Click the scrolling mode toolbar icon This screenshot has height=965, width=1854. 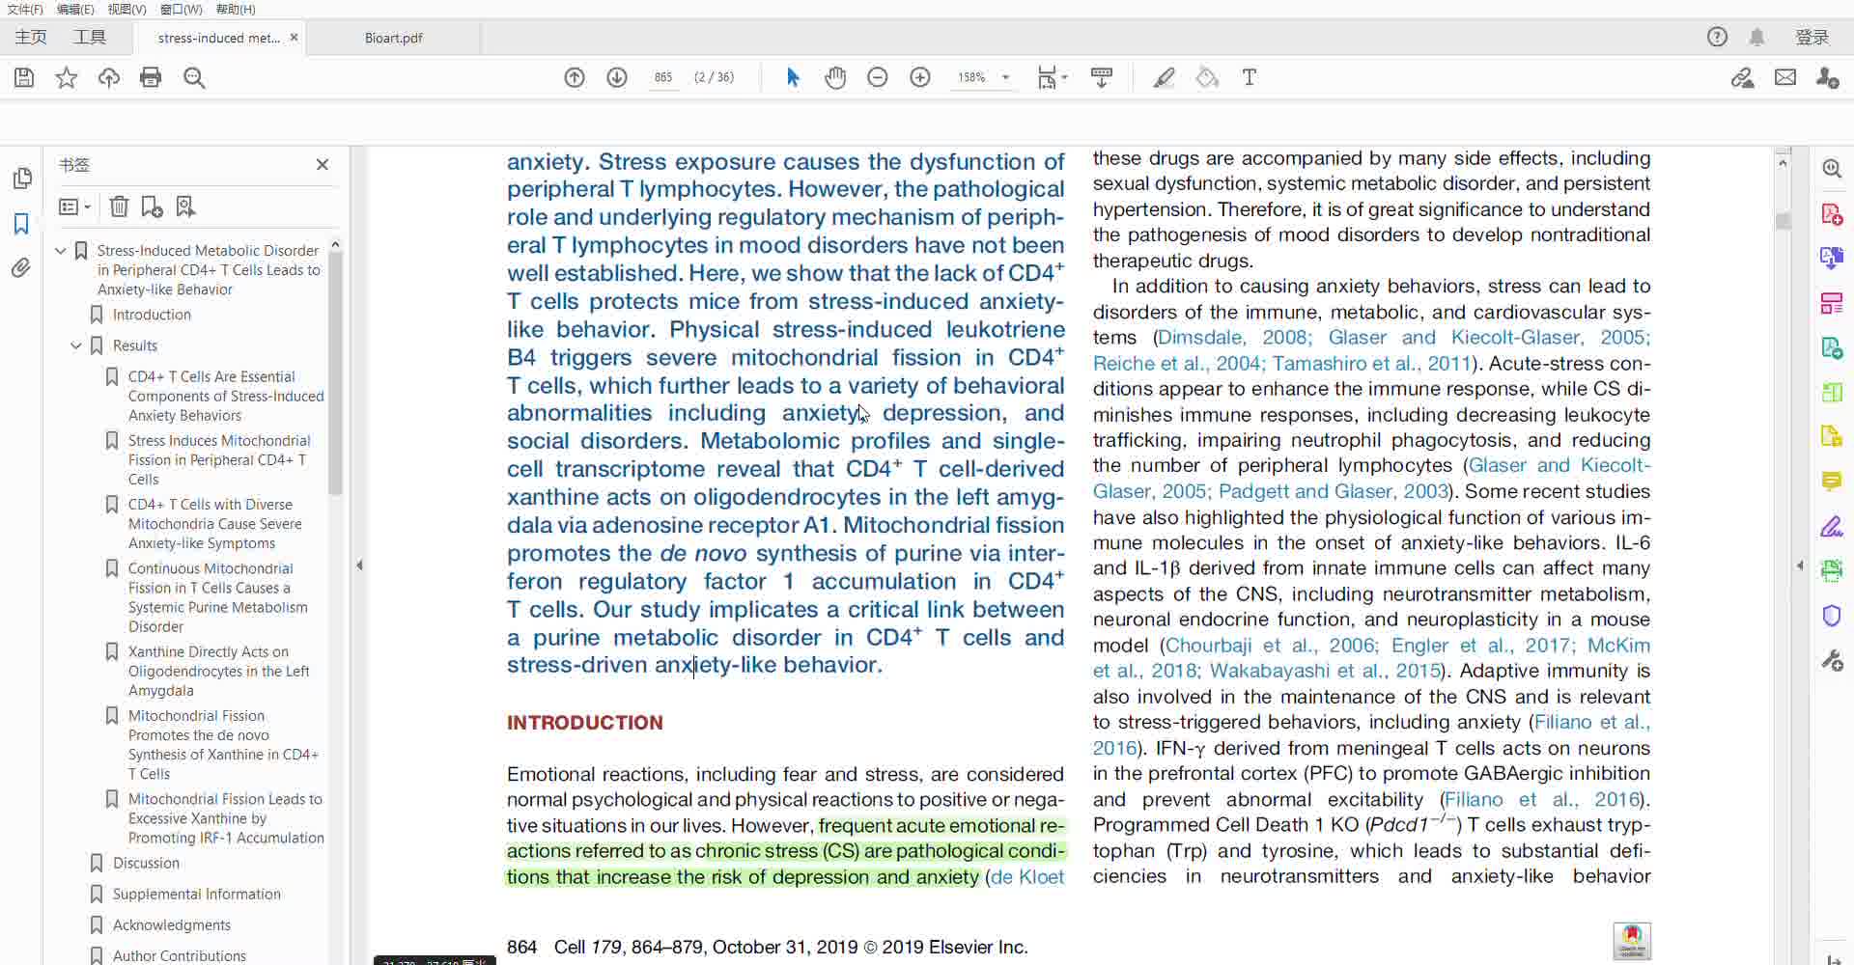click(x=1101, y=77)
